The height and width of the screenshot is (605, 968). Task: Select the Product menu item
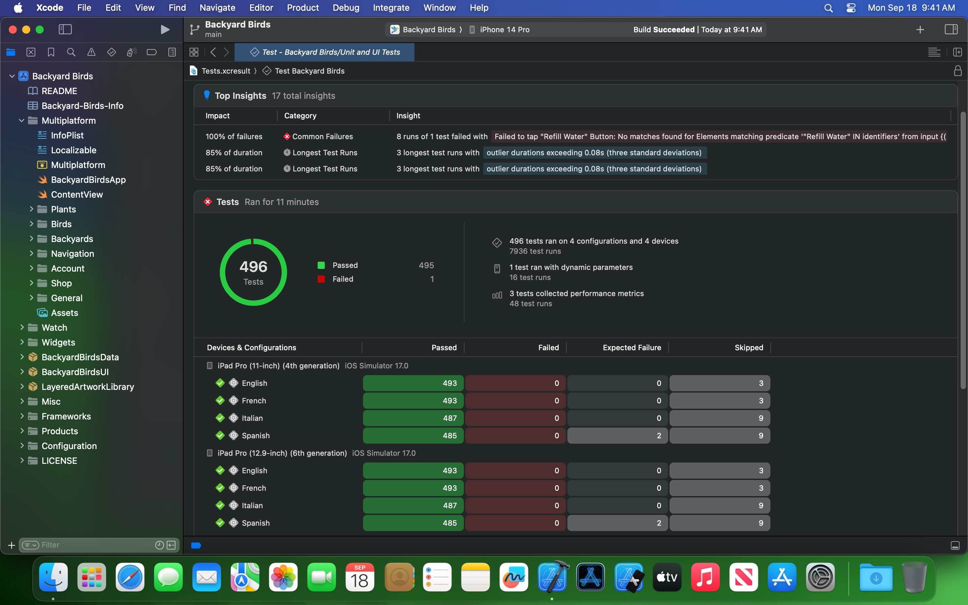(303, 8)
